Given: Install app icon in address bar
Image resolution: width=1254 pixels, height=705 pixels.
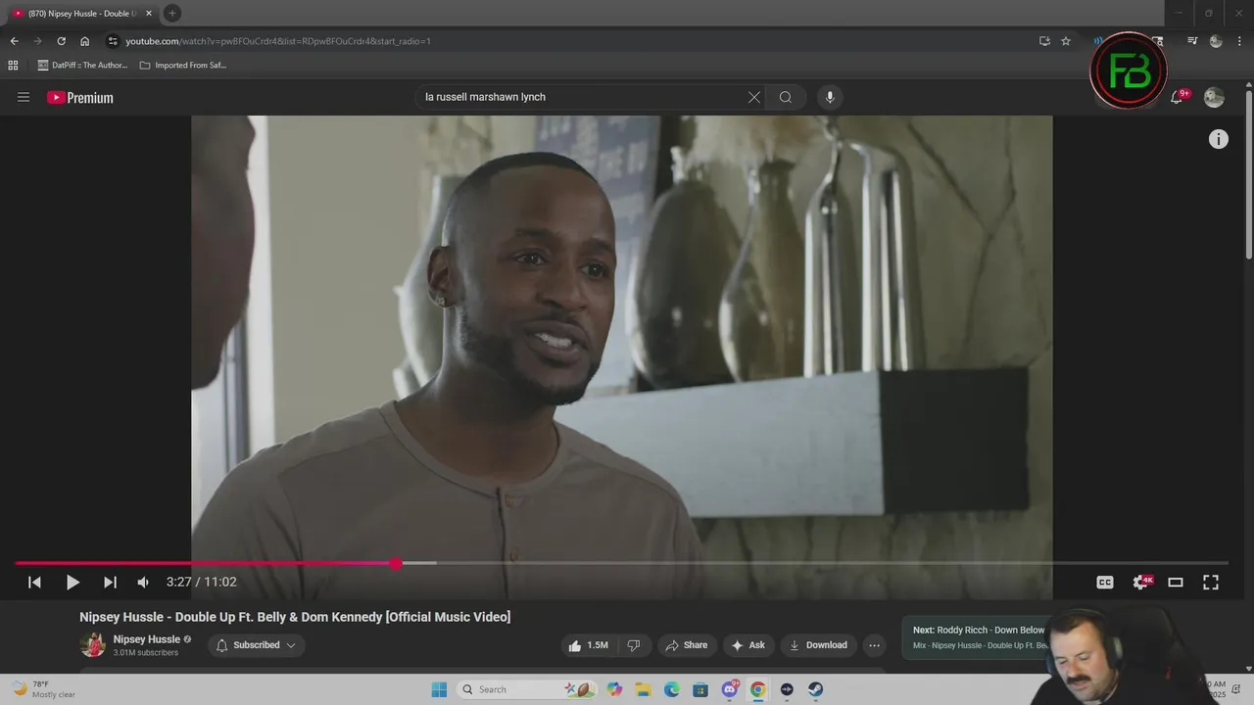Looking at the screenshot, I should [x=1044, y=41].
